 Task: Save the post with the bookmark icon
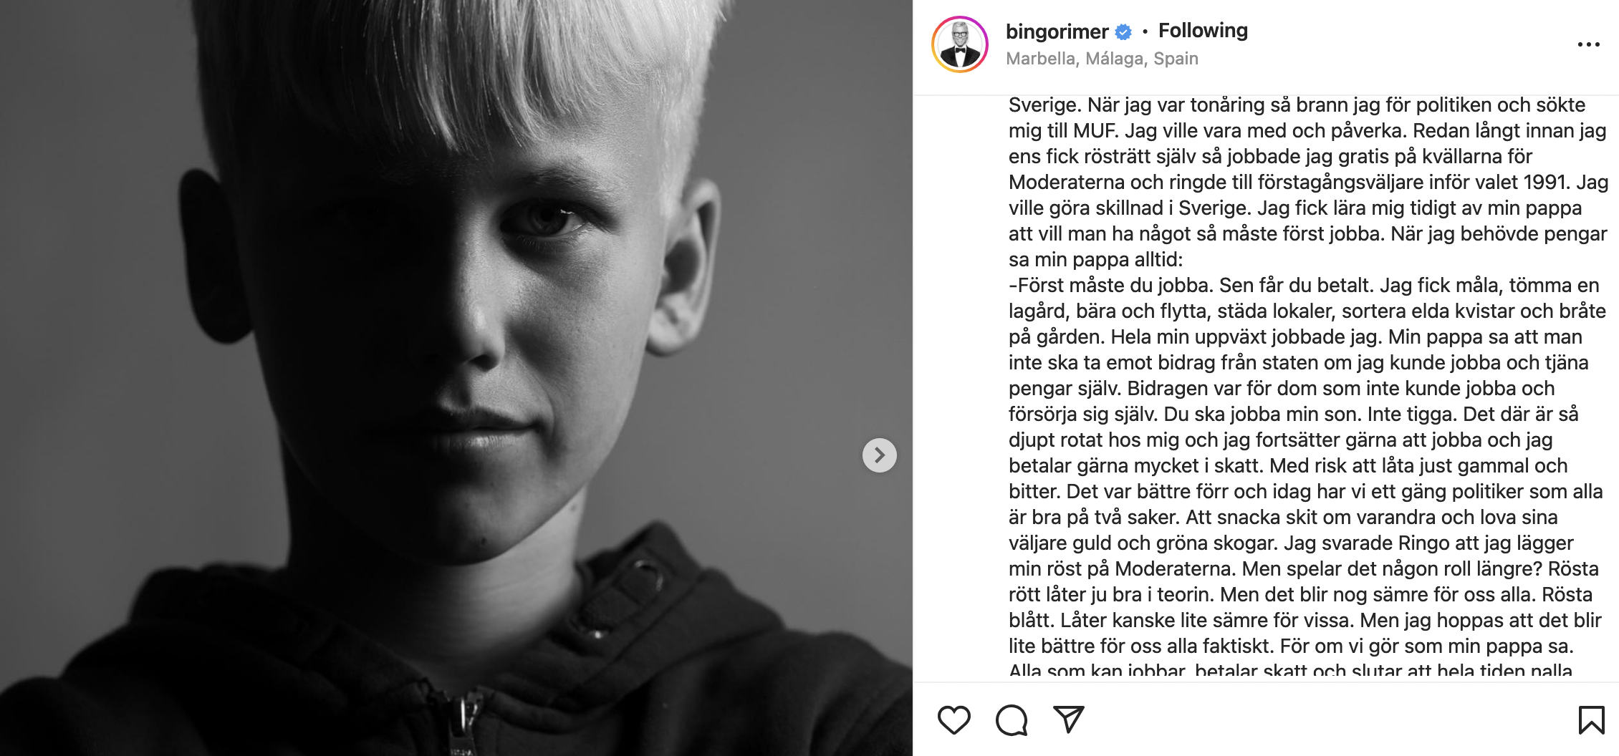tap(1591, 719)
